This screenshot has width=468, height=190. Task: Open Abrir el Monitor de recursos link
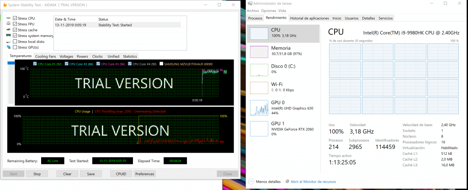[310, 181]
